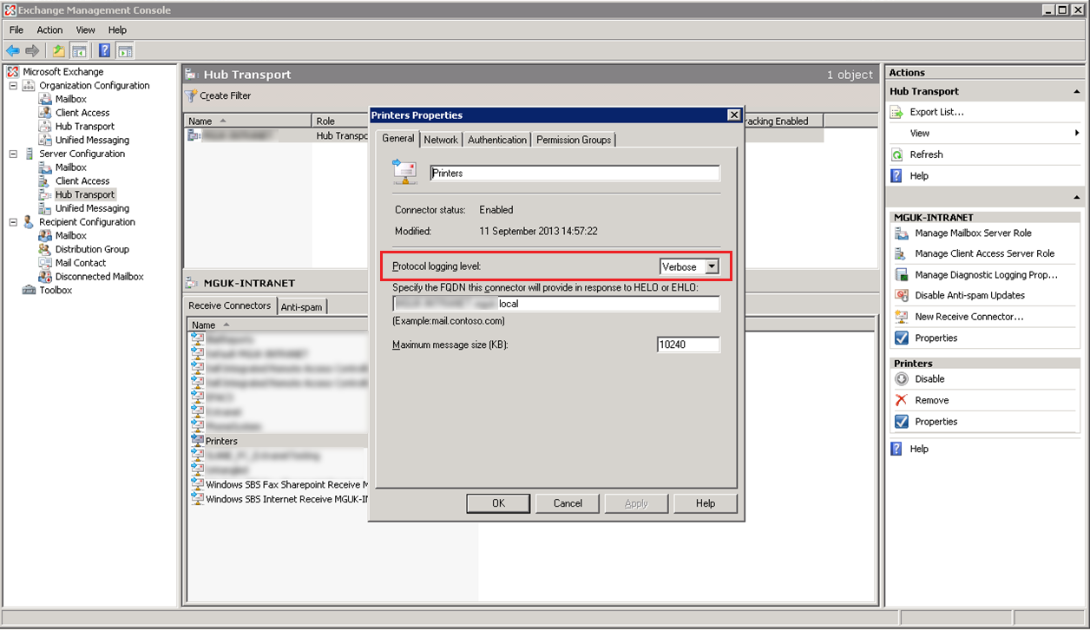
Task: Click the New Receive Connector icon
Action: click(902, 317)
